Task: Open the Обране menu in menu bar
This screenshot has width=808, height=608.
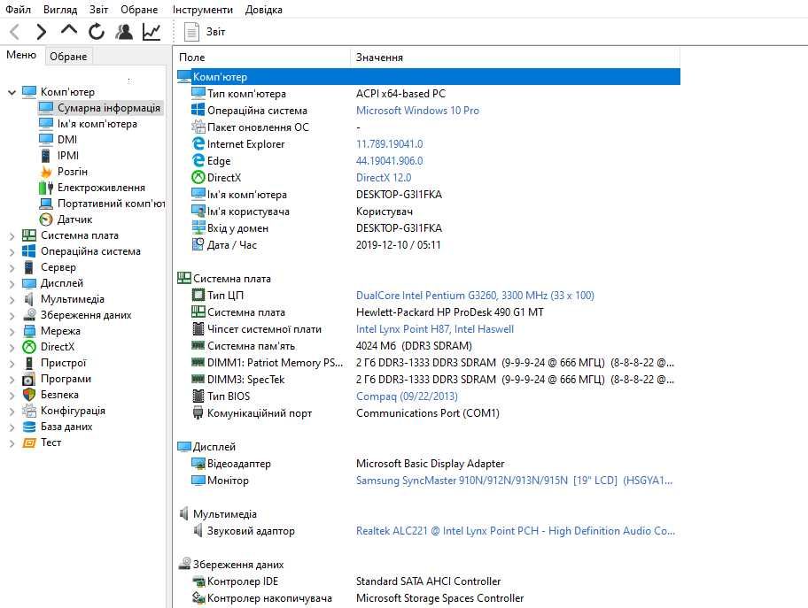Action: tap(139, 9)
